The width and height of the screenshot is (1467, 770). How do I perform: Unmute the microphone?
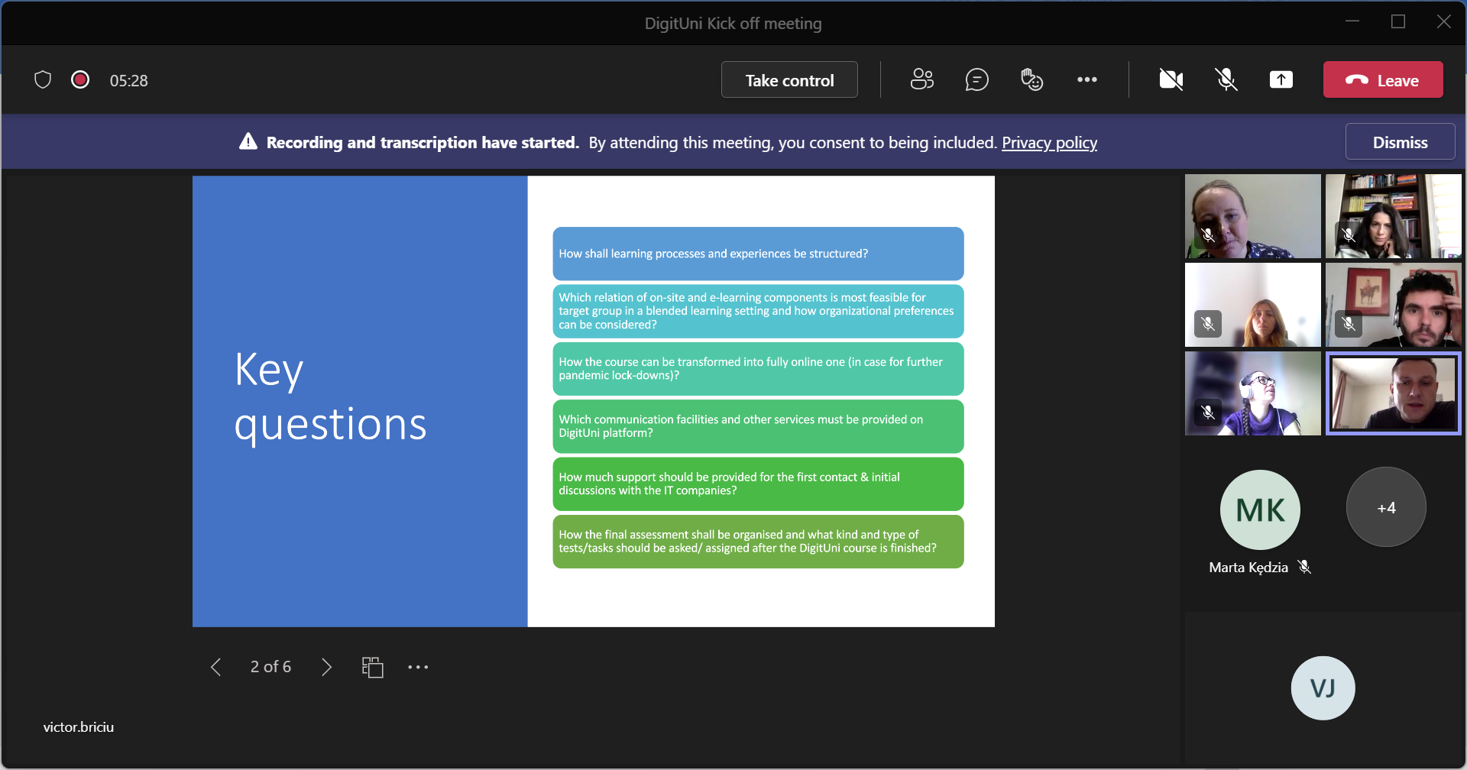click(x=1226, y=79)
